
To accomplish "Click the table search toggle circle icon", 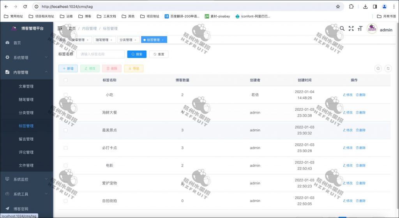I will (378, 68).
